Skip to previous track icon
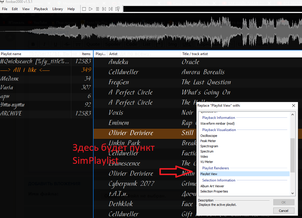Screen dimensions: 302x218 (x=104, y=9)
